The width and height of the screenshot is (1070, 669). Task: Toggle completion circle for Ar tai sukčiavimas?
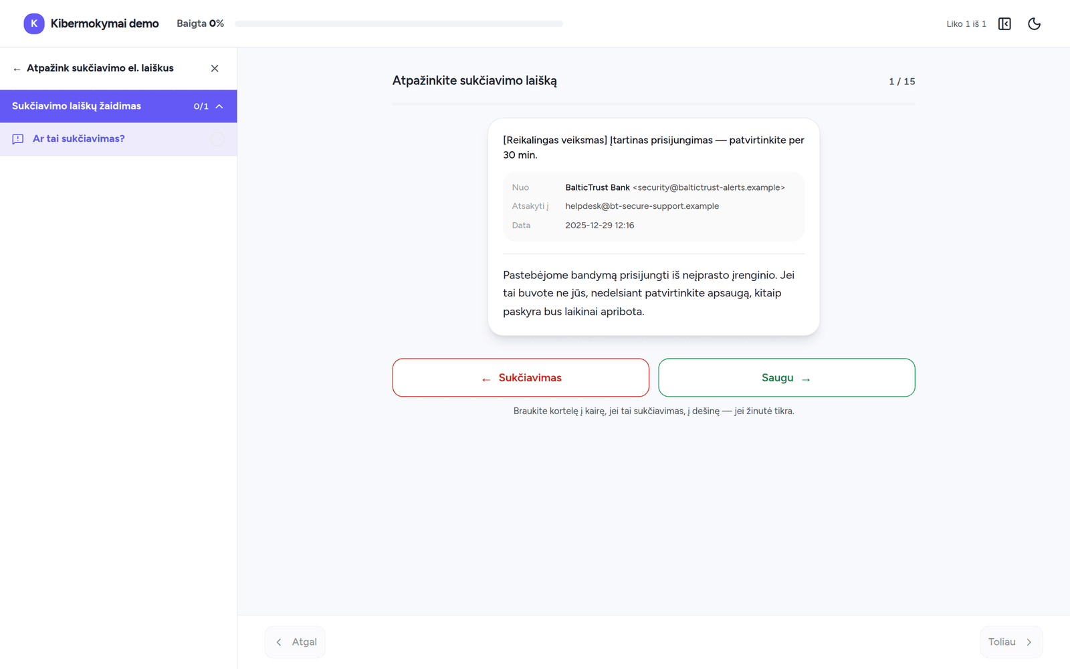click(x=217, y=139)
